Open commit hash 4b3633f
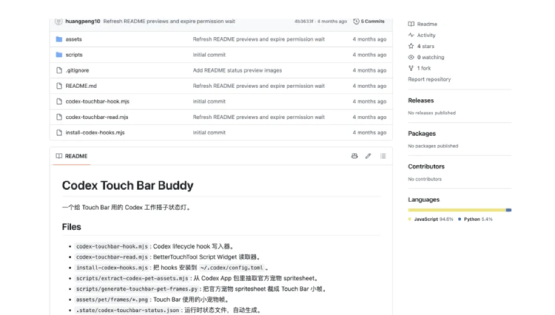Viewport: 555px width, 315px height. click(x=304, y=21)
